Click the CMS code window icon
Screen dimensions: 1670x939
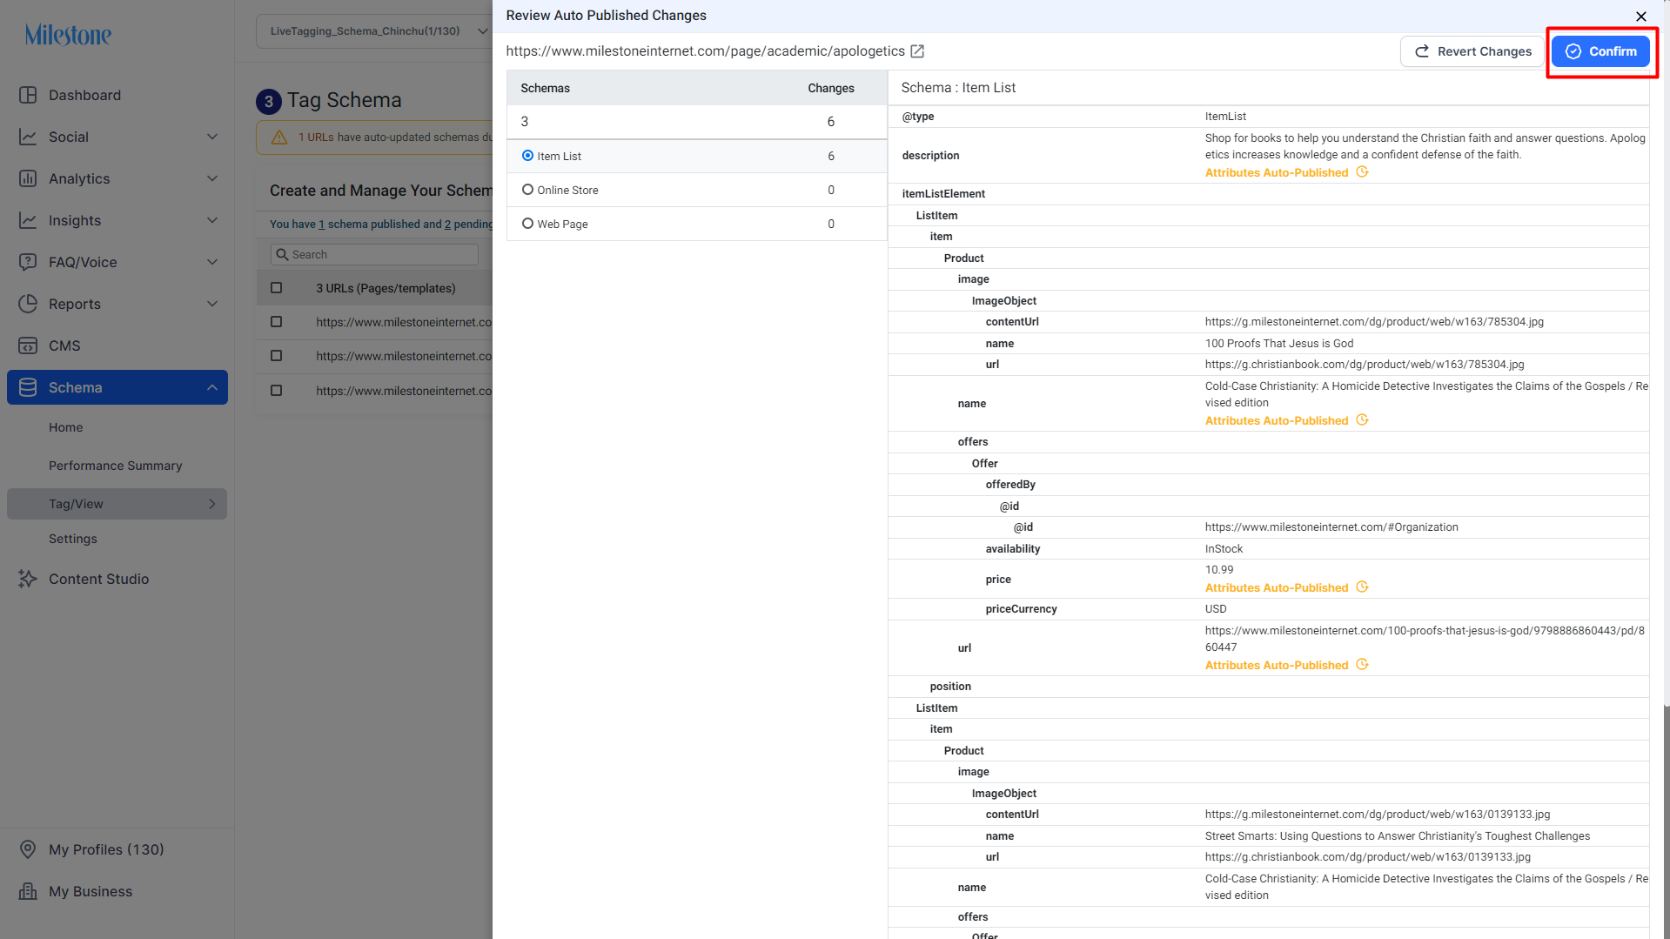pos(28,345)
